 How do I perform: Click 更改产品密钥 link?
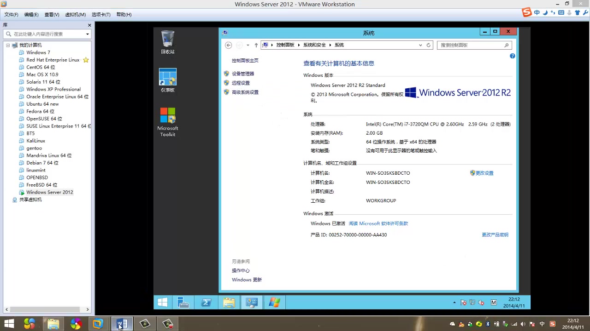tap(495, 234)
